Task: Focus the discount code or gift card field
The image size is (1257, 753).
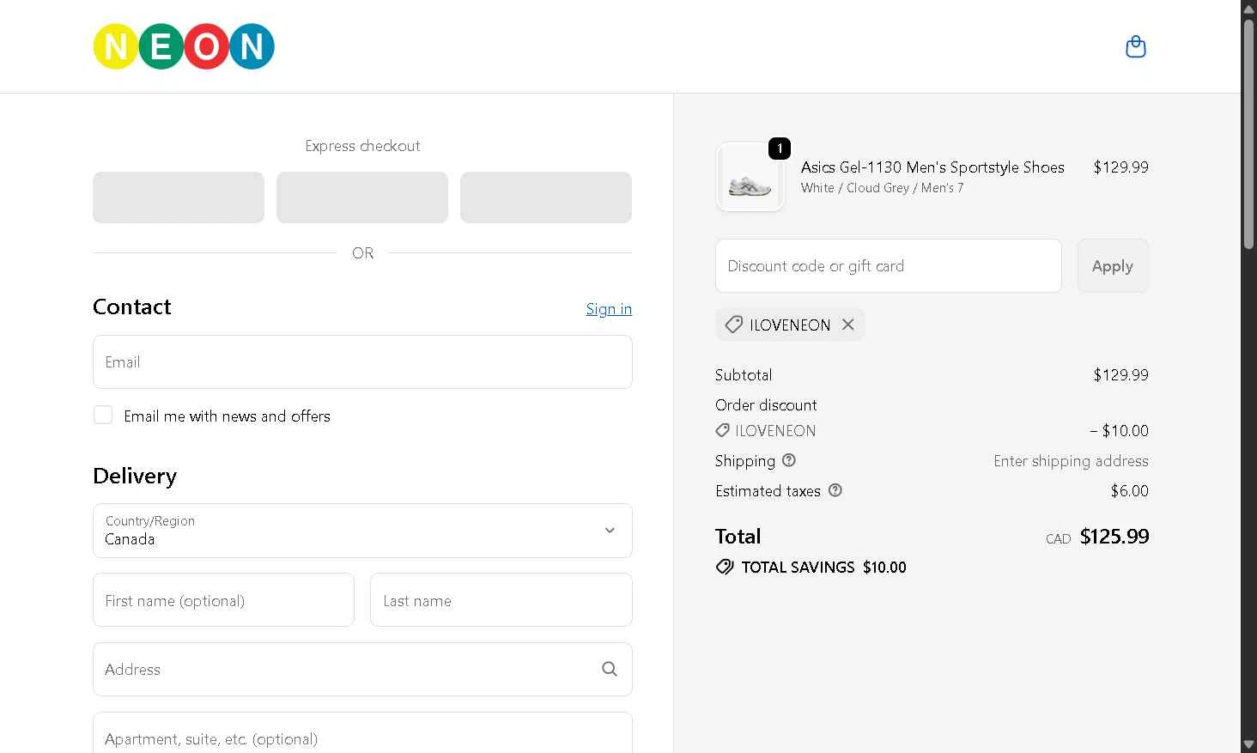Action: pos(889,266)
